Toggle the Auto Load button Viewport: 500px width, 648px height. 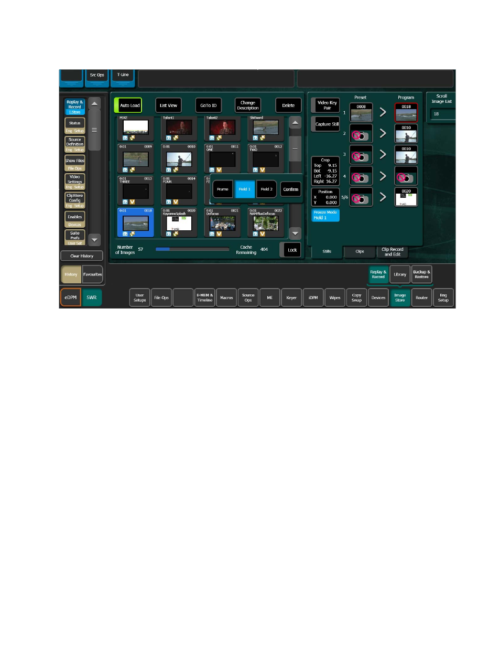pyautogui.click(x=128, y=105)
